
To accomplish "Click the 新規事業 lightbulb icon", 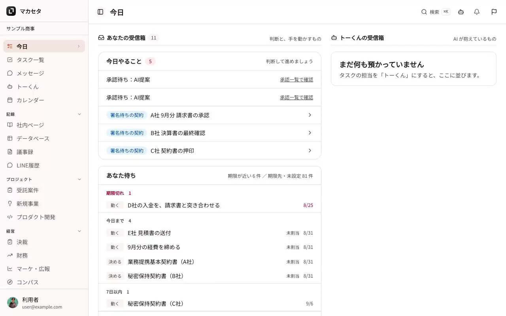I will point(10,203).
